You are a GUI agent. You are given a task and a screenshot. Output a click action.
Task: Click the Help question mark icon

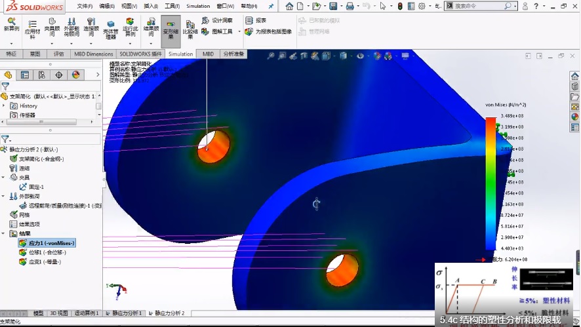point(536,6)
